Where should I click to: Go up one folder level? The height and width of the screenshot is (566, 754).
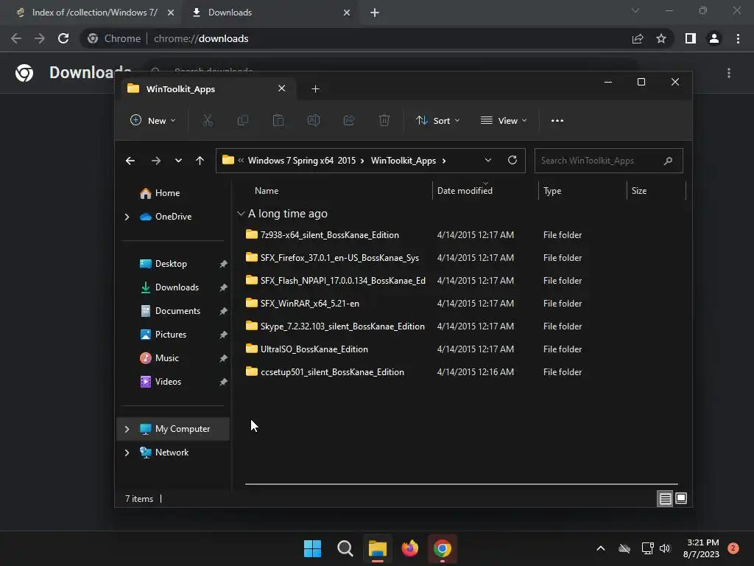coord(200,161)
